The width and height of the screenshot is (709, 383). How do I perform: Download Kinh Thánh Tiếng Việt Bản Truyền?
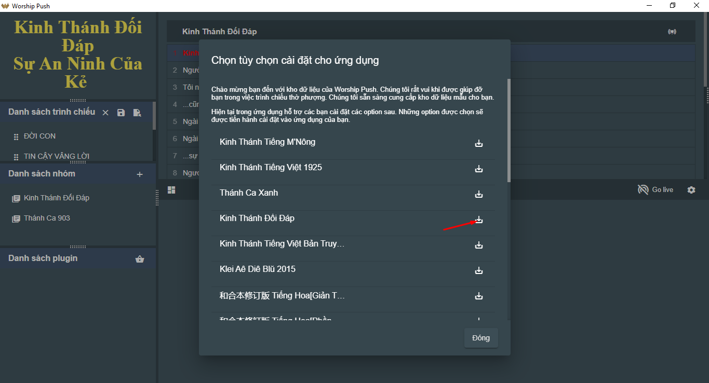tap(479, 245)
